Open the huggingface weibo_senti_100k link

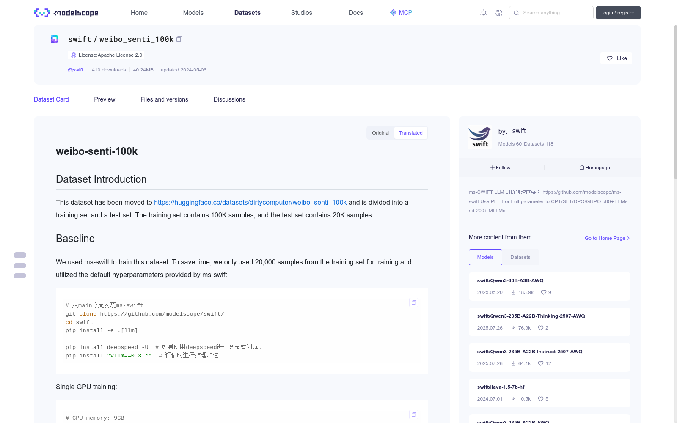click(x=250, y=202)
